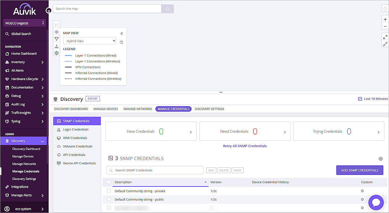The height and width of the screenshot is (213, 389).
Task: Open the map view eye icon
Action: 56,32
